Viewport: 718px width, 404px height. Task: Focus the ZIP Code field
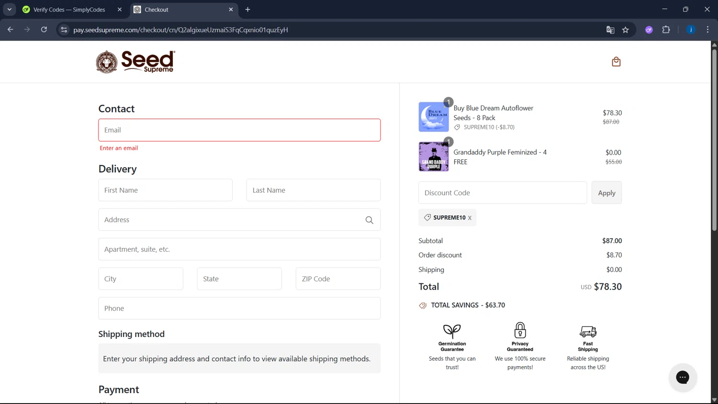click(338, 279)
